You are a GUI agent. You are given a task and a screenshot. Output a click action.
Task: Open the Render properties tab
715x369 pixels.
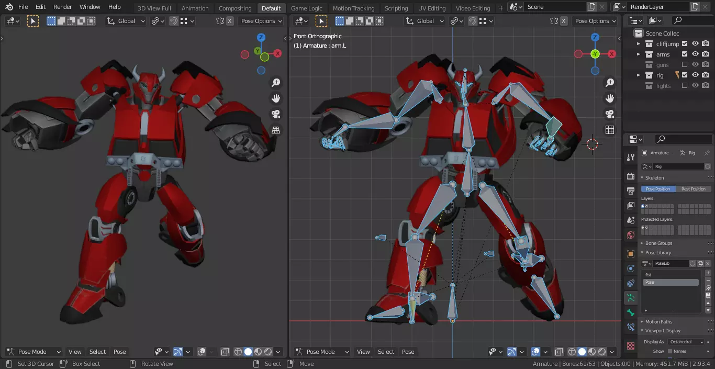coord(631,177)
